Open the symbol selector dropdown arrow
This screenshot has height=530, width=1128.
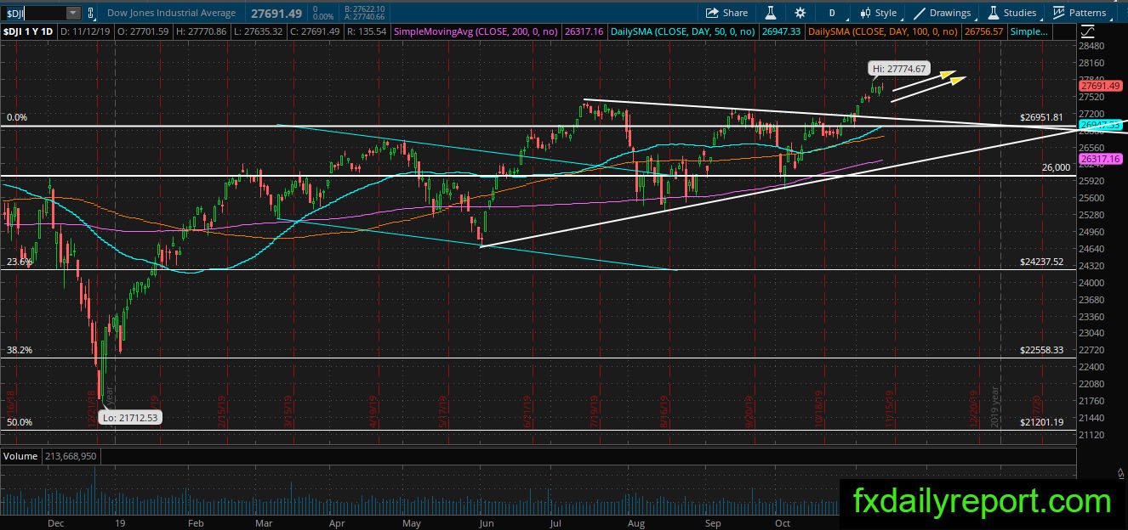pos(73,13)
